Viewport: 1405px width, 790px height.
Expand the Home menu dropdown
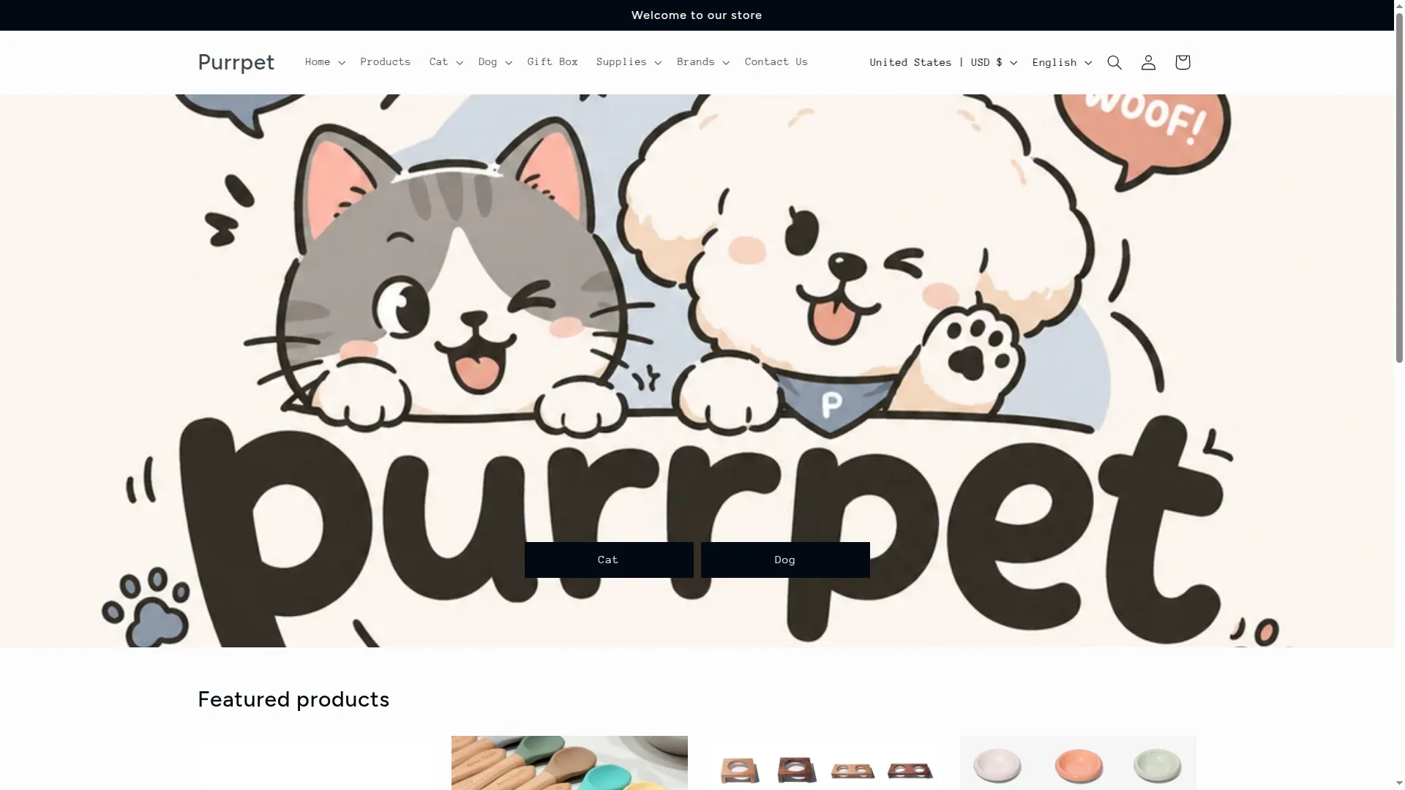(325, 62)
